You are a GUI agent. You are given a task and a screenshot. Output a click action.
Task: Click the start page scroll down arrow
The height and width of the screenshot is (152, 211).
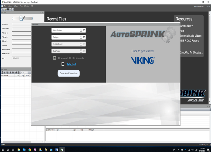coord(210,101)
